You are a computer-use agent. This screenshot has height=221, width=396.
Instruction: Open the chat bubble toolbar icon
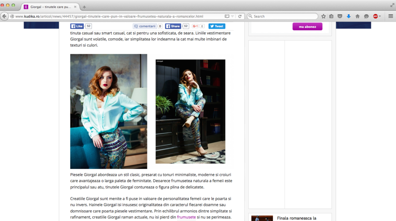tap(366, 16)
